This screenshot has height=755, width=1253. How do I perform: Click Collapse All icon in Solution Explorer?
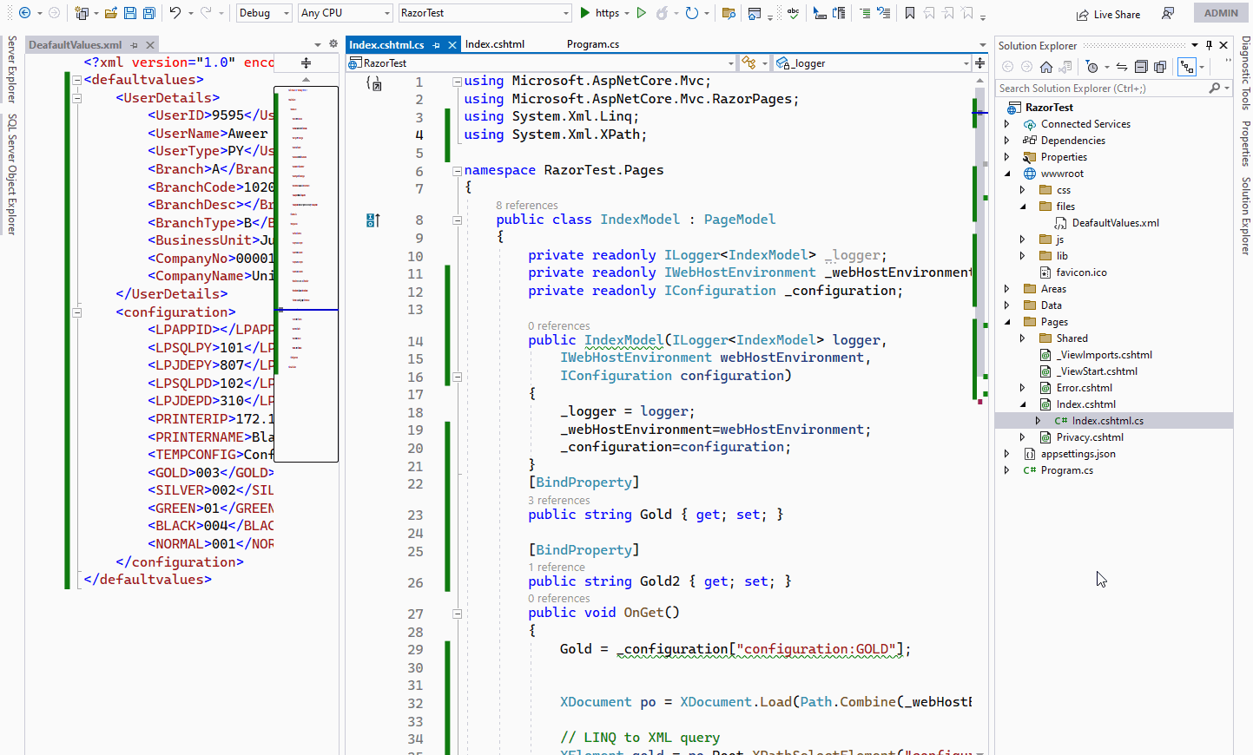click(1141, 67)
